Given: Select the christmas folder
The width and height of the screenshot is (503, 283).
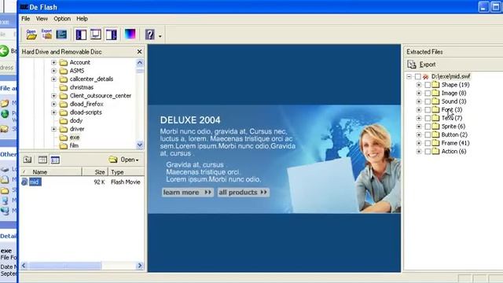Looking at the screenshot, I should [82, 87].
